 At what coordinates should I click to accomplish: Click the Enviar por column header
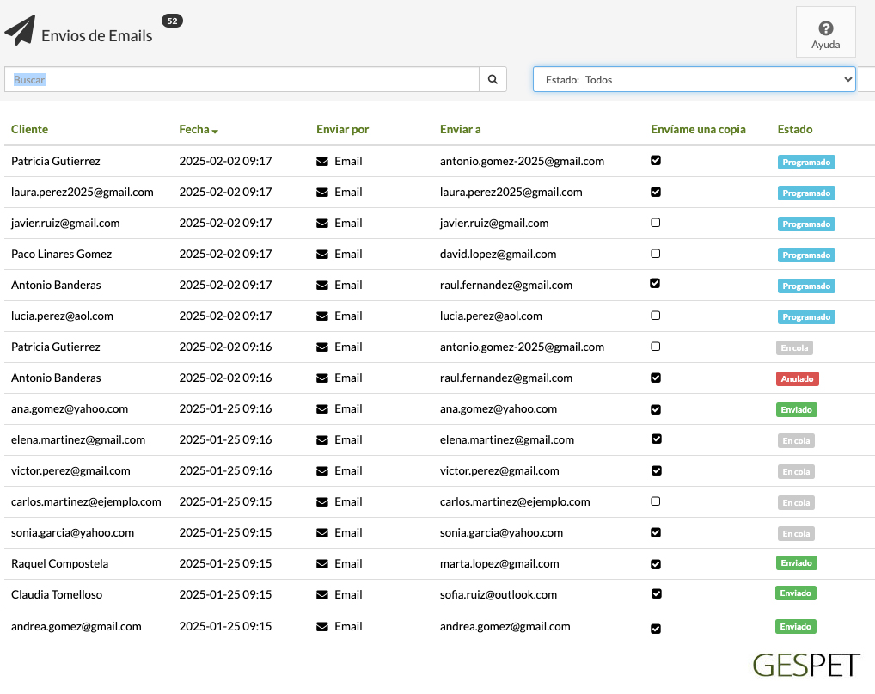click(x=343, y=130)
